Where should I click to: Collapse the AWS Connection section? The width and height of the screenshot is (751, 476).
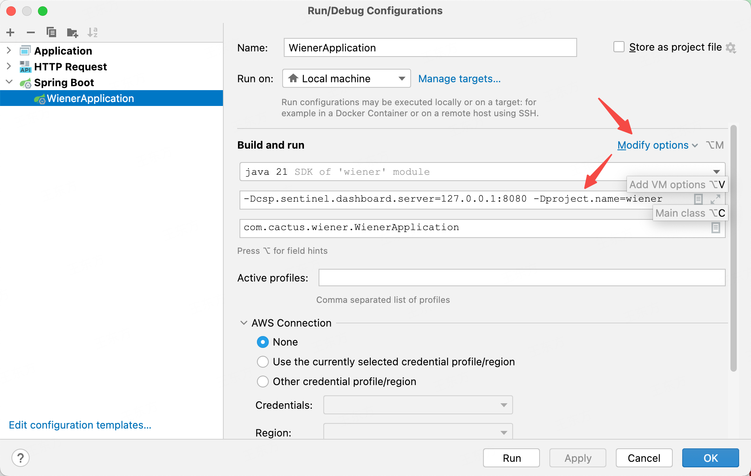244,323
